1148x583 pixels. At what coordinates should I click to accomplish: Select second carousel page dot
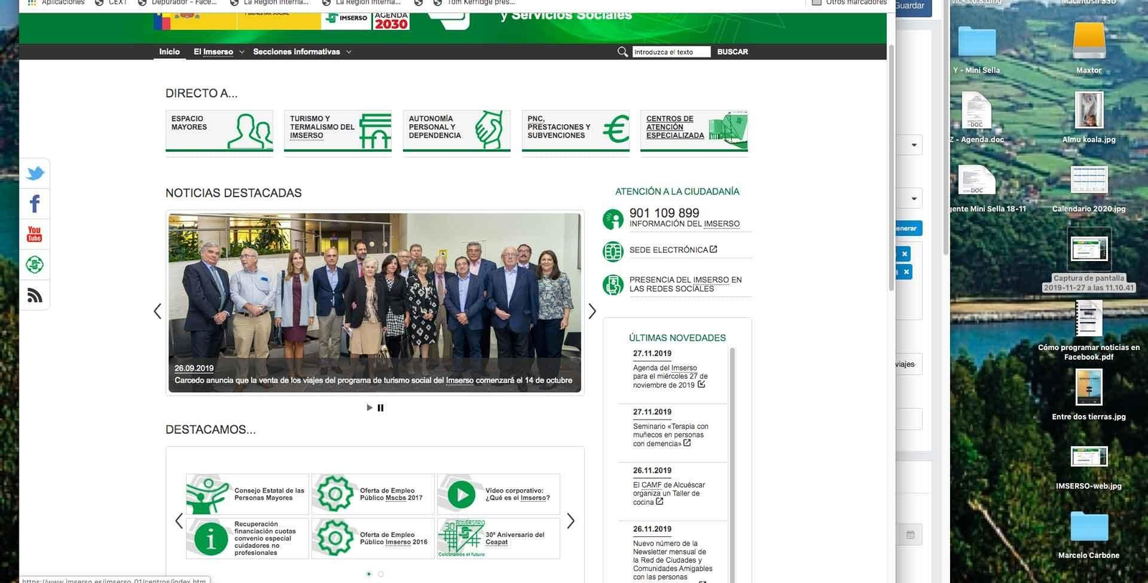(x=381, y=574)
